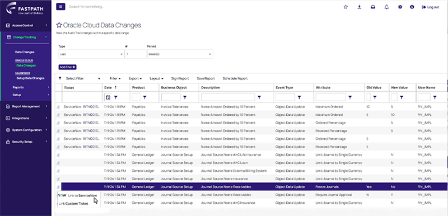Expand Report Management section
The width and height of the screenshot is (448, 216).
click(x=26, y=106)
